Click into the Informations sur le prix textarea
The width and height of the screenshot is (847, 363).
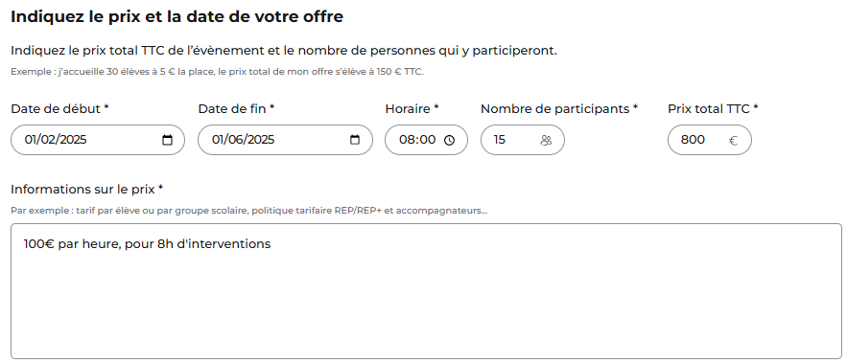pos(426,291)
